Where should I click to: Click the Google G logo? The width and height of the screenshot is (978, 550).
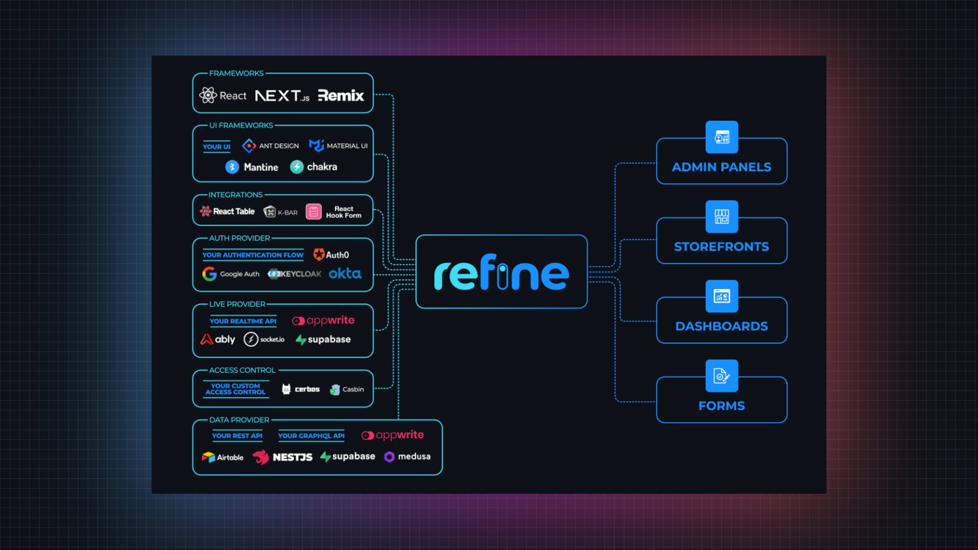point(209,274)
